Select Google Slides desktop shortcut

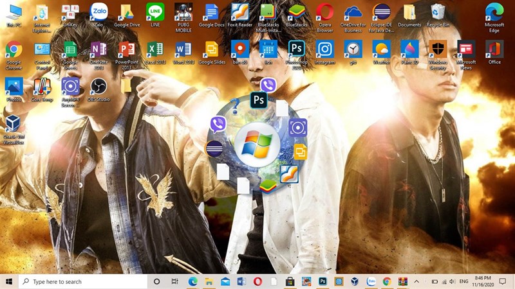212,53
